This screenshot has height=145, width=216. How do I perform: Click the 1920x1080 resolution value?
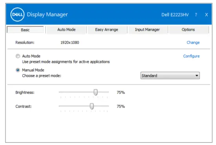pos(70,42)
